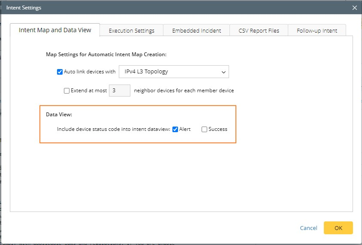The width and height of the screenshot is (362, 245).
Task: Go to the CSV Report Files tab
Action: 259,30
